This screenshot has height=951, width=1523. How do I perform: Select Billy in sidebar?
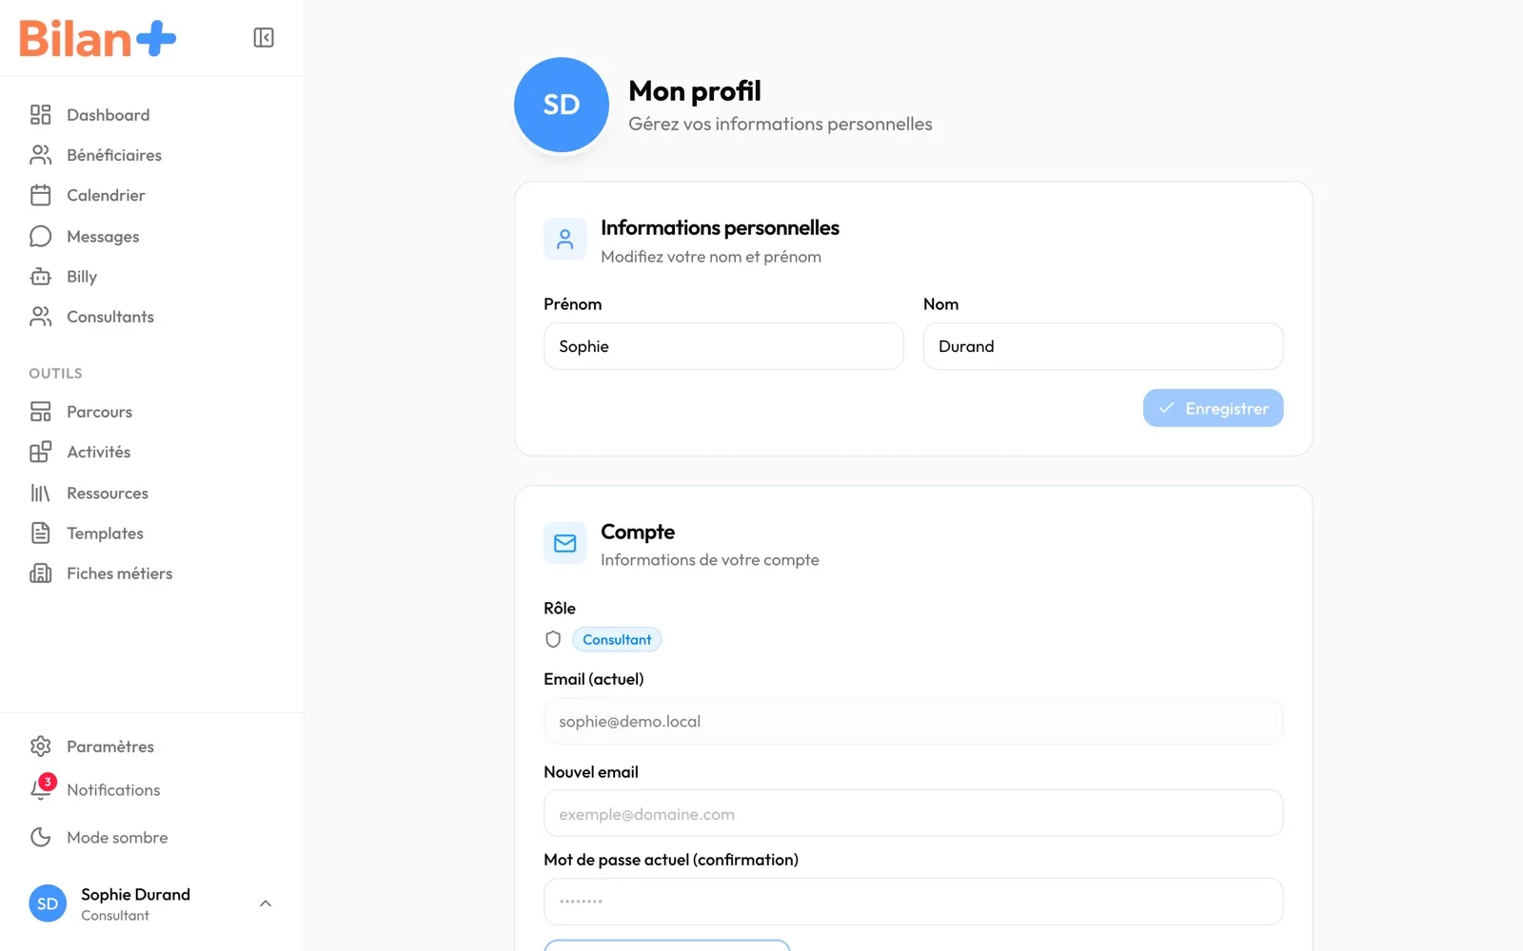click(x=152, y=277)
